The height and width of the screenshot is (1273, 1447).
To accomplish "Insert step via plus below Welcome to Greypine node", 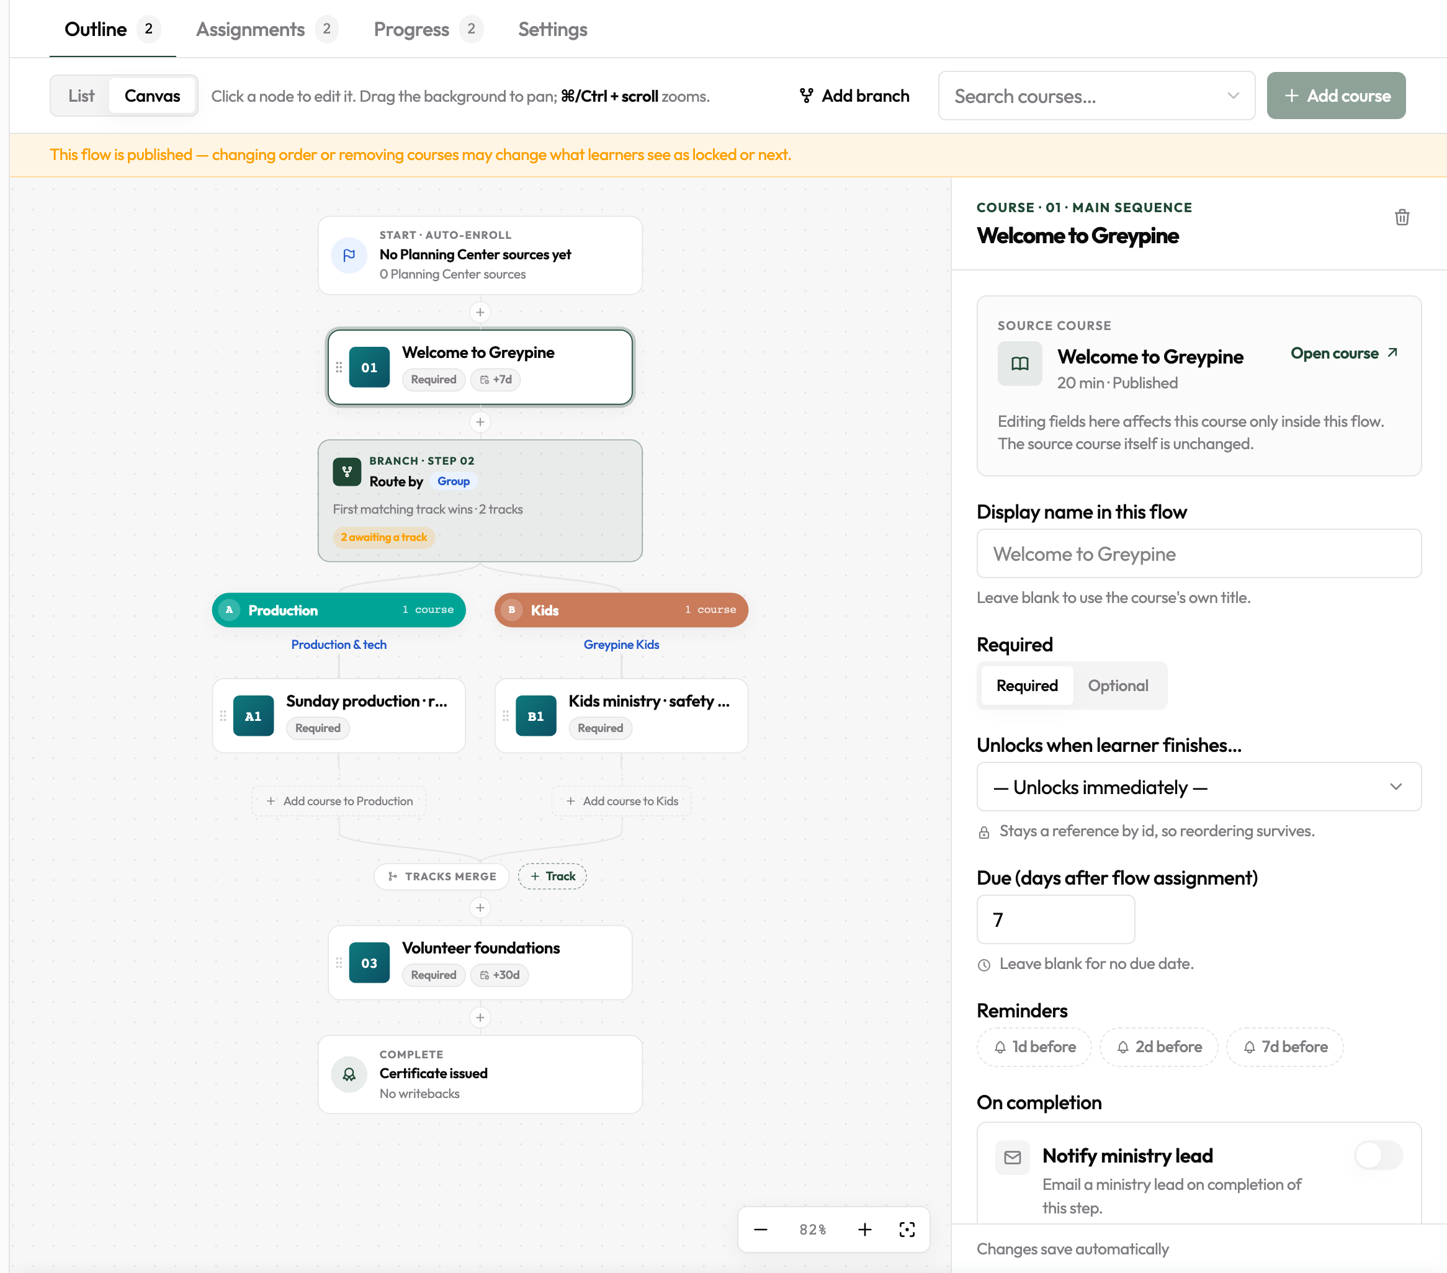I will pyautogui.click(x=480, y=422).
